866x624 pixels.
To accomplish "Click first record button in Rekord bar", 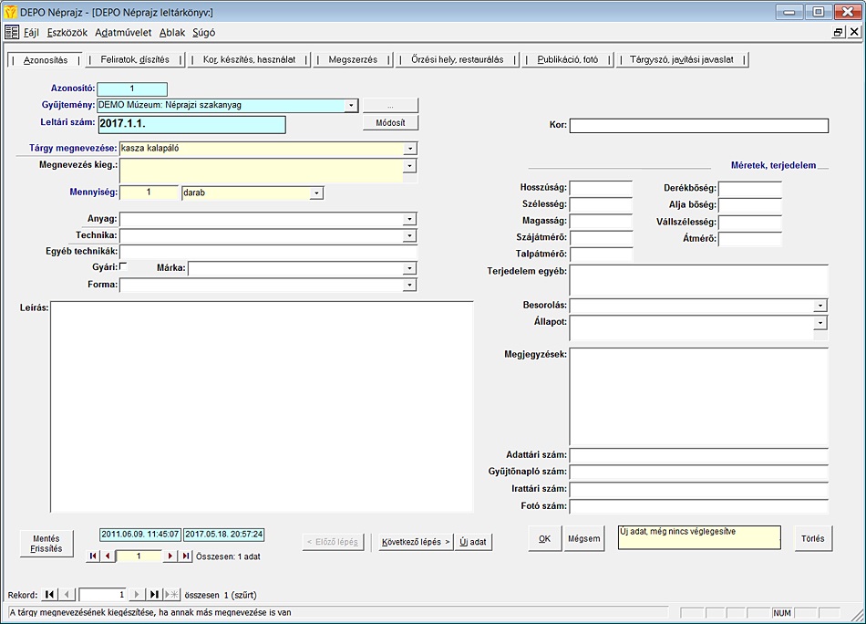I will tap(49, 594).
